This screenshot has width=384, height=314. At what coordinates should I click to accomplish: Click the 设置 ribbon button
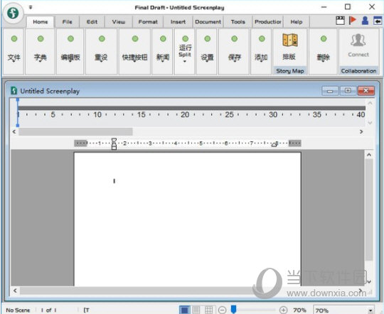tap(207, 51)
